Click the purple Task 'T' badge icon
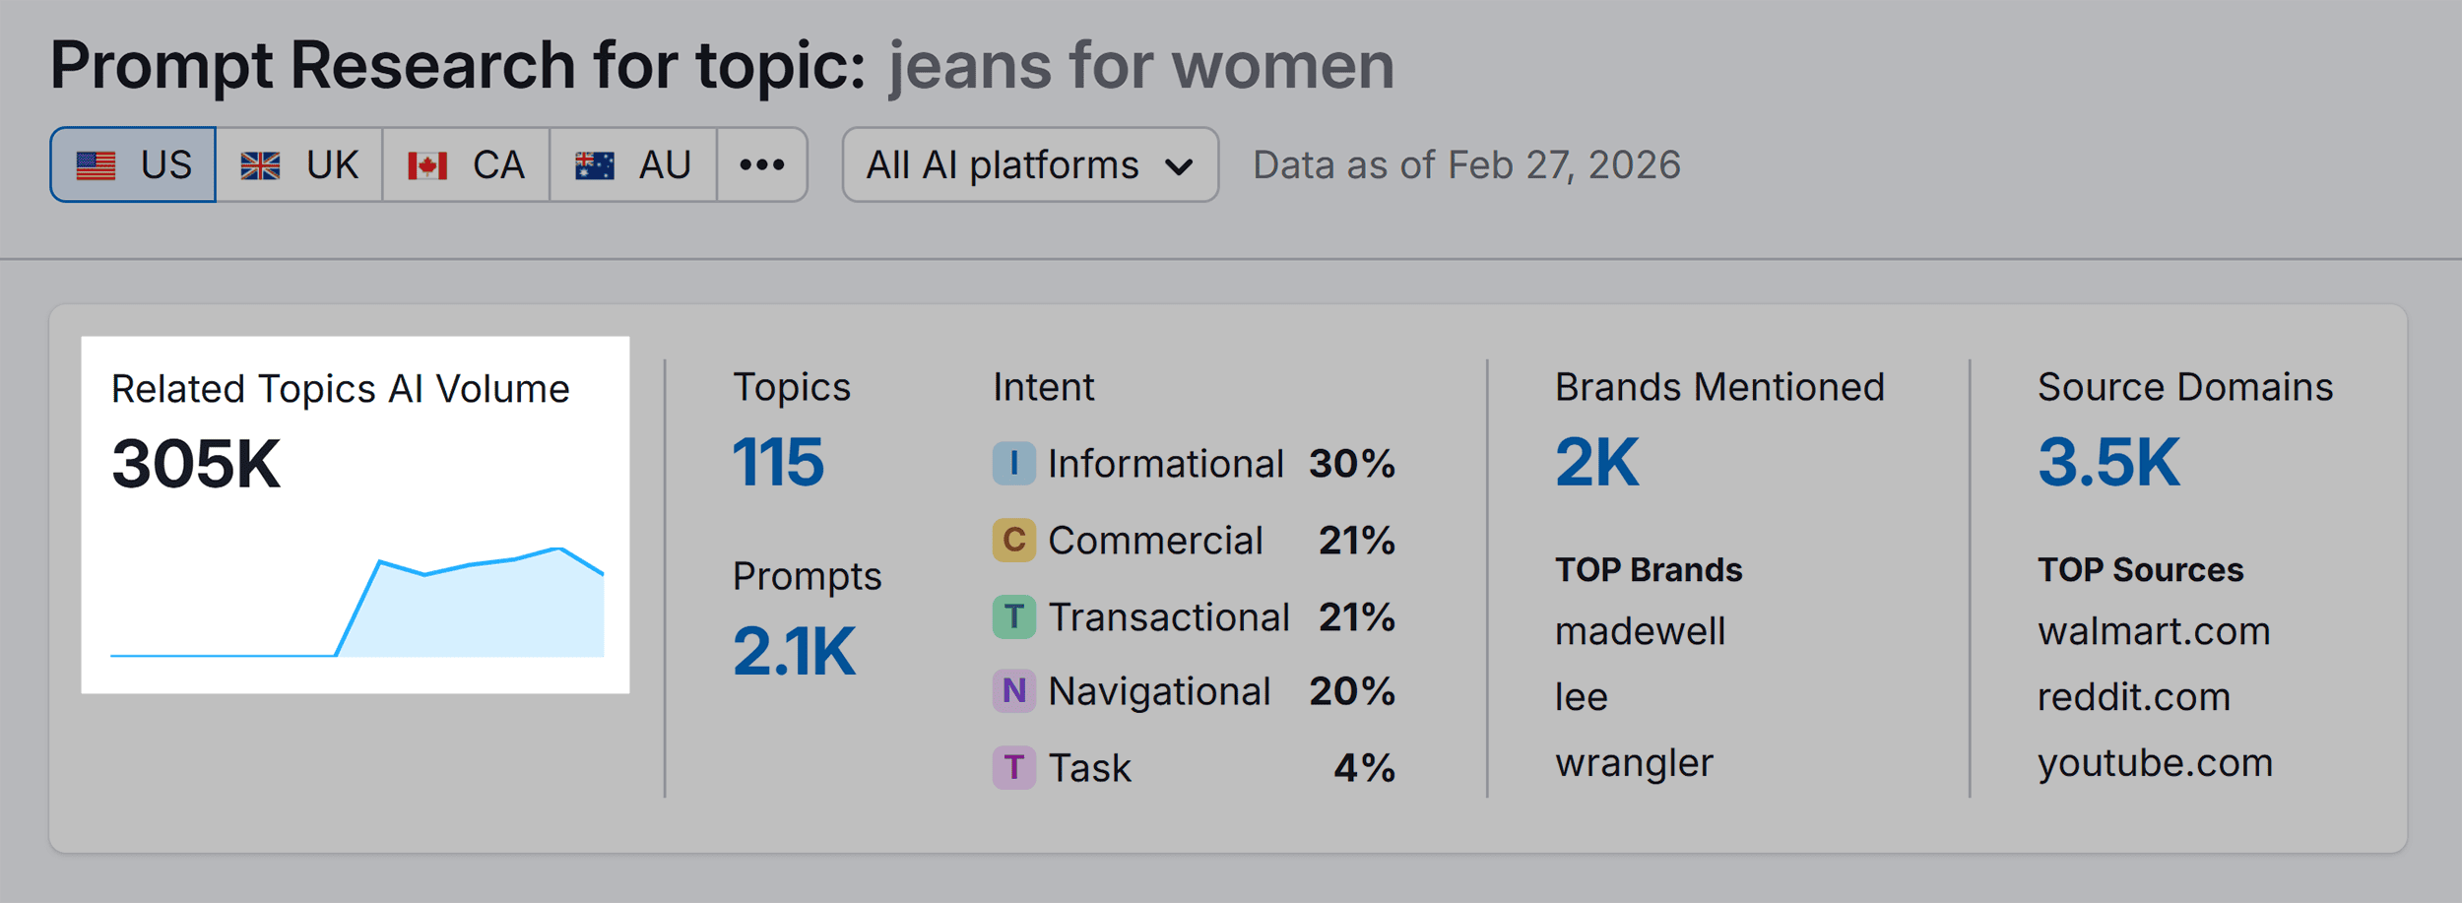This screenshot has height=903, width=2462. click(x=1013, y=767)
